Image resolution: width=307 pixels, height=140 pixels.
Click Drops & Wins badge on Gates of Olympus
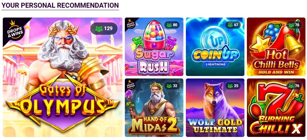coord(14,30)
